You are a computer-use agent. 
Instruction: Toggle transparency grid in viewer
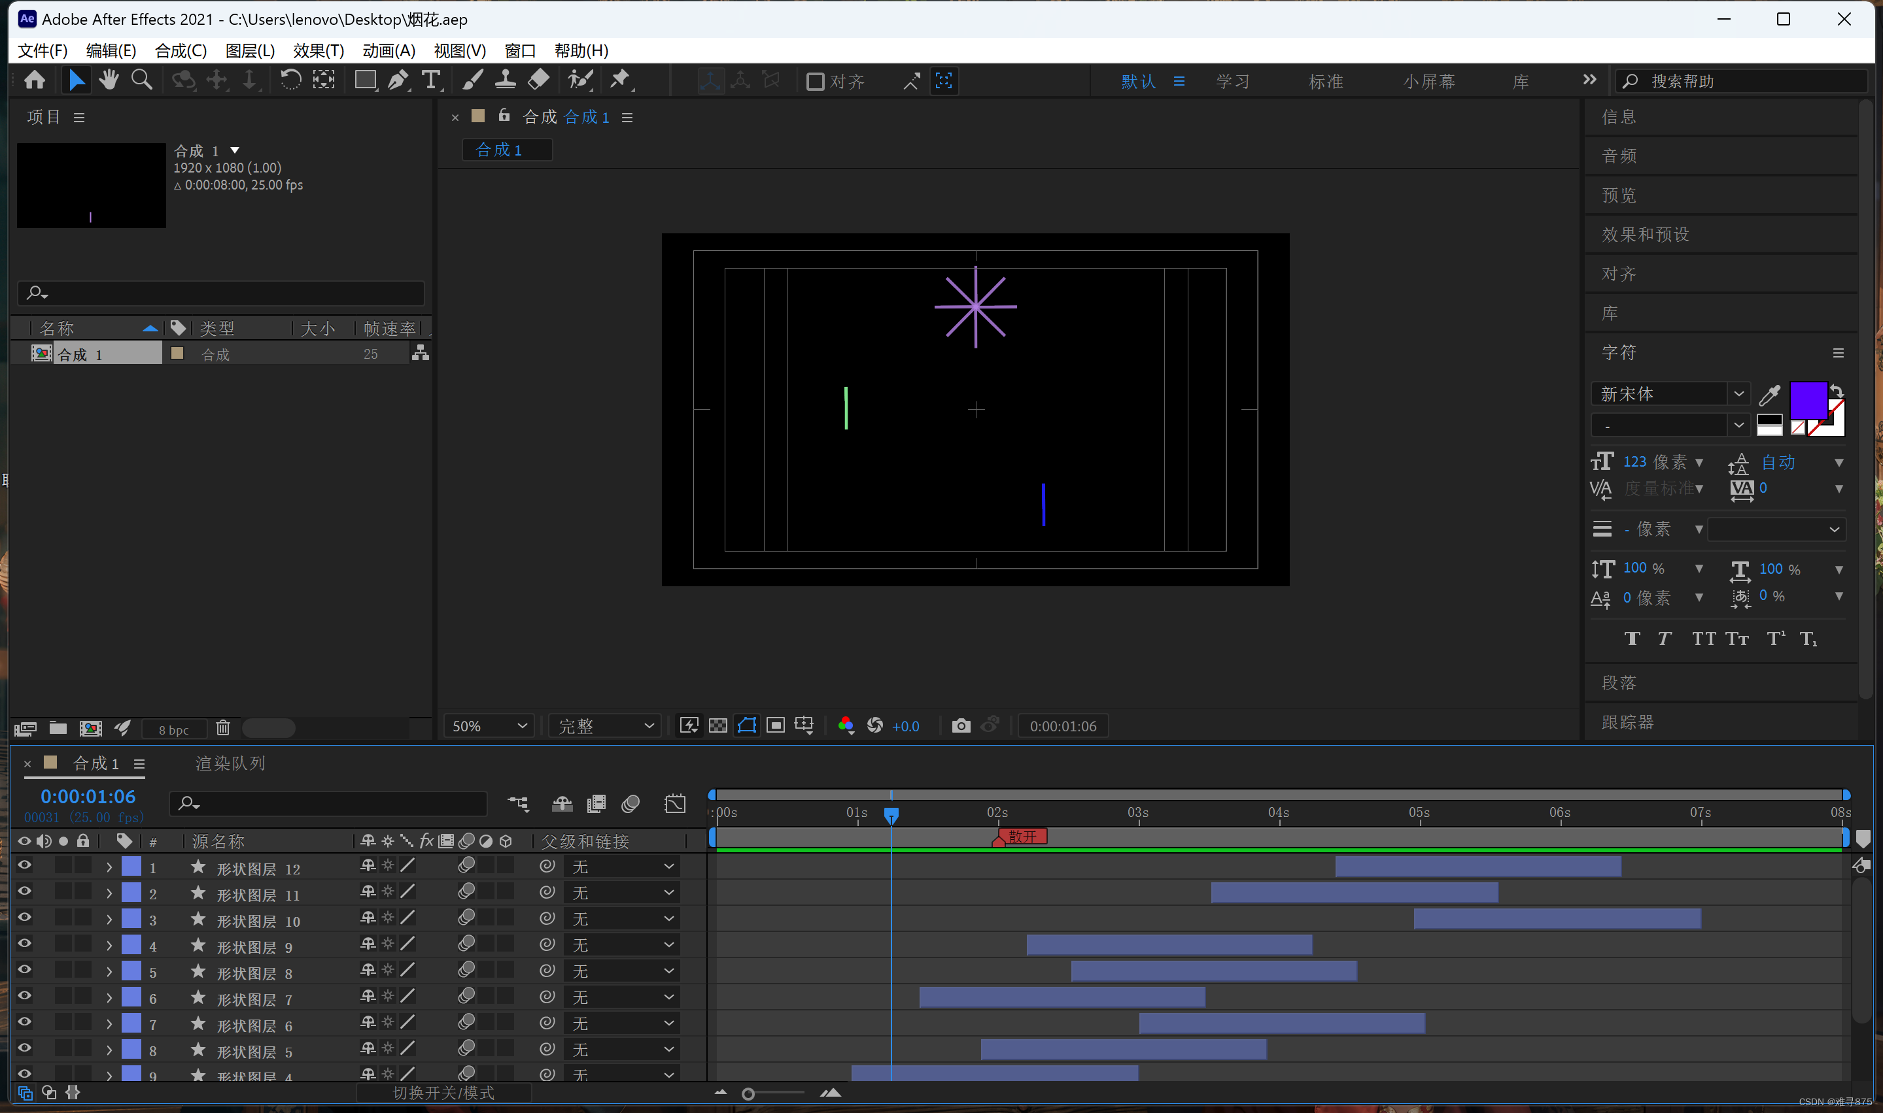pos(718,726)
